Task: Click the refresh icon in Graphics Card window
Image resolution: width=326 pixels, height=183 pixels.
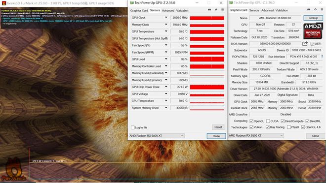Action: coord(316,9)
